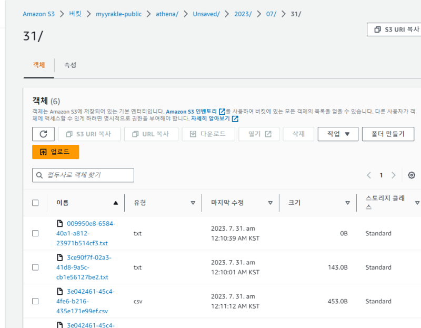Sort by 유형 column triangle

pyautogui.click(x=193, y=203)
